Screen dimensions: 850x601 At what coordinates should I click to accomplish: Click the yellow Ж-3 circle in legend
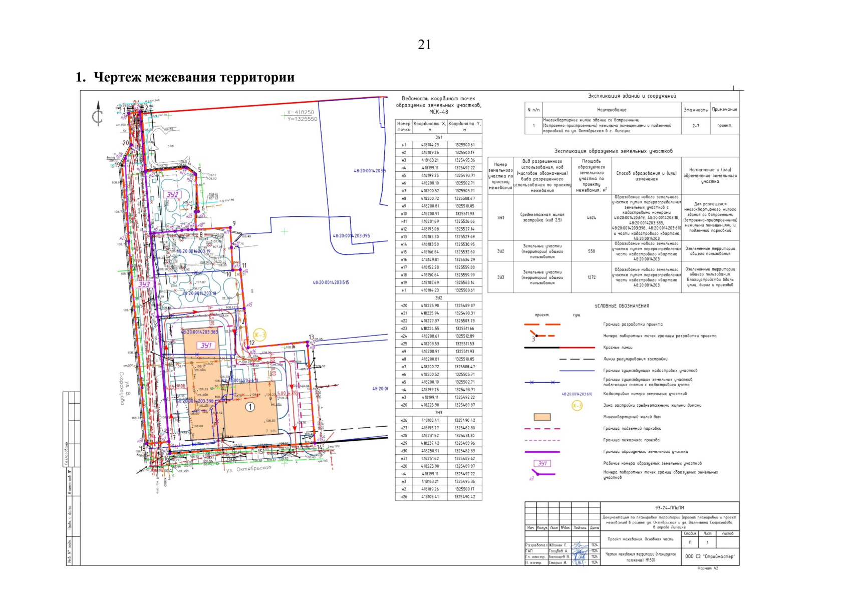click(x=577, y=405)
